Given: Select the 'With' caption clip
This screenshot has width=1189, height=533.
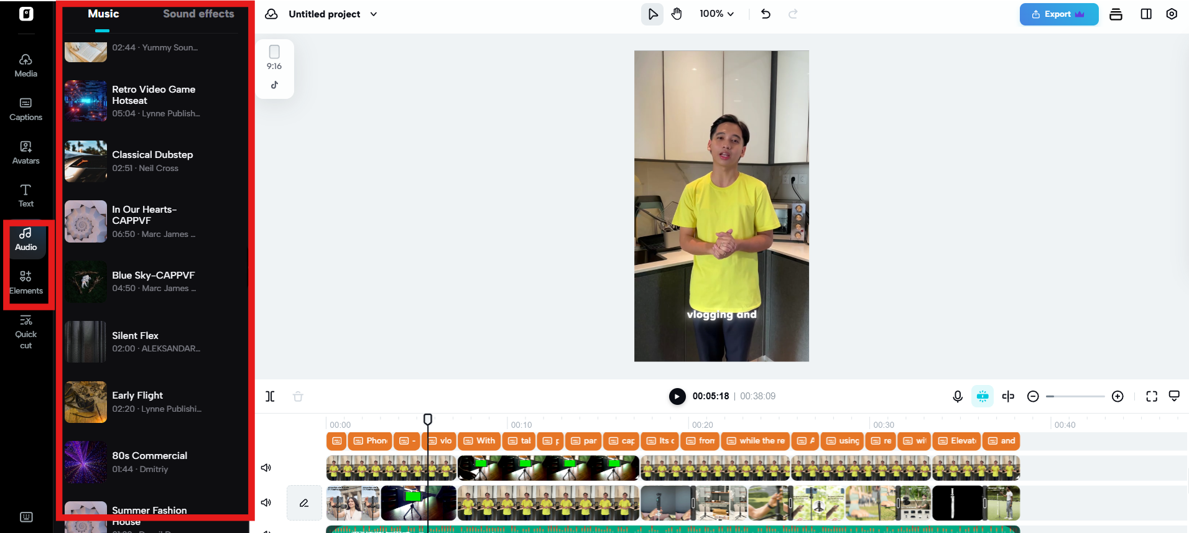Looking at the screenshot, I should pos(479,441).
